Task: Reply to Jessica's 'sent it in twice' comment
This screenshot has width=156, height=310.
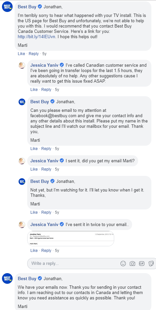Action: click(46, 251)
